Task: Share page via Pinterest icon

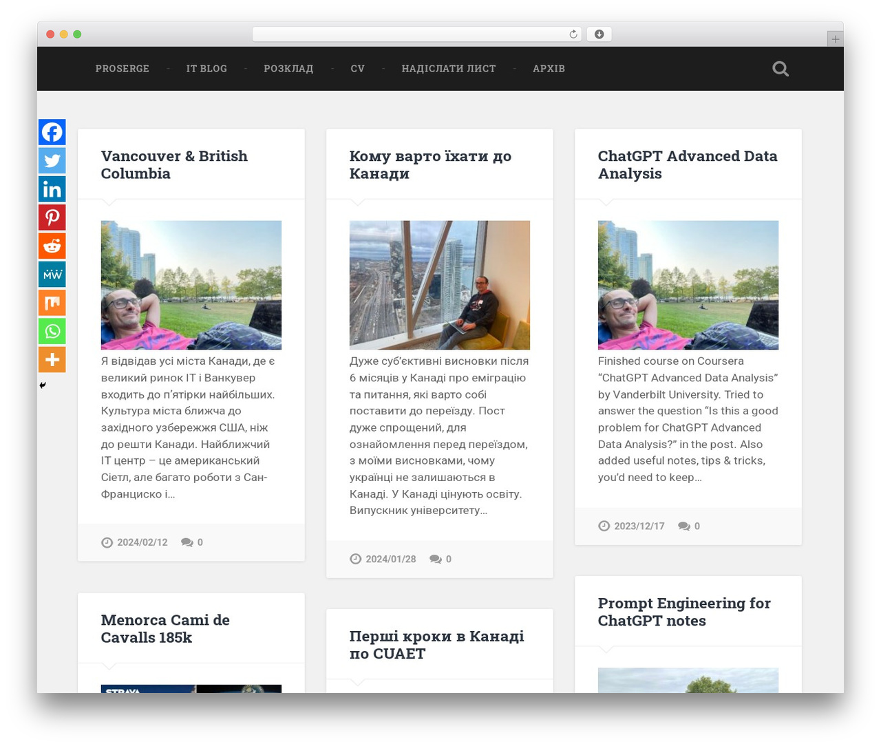Action: pos(52,217)
